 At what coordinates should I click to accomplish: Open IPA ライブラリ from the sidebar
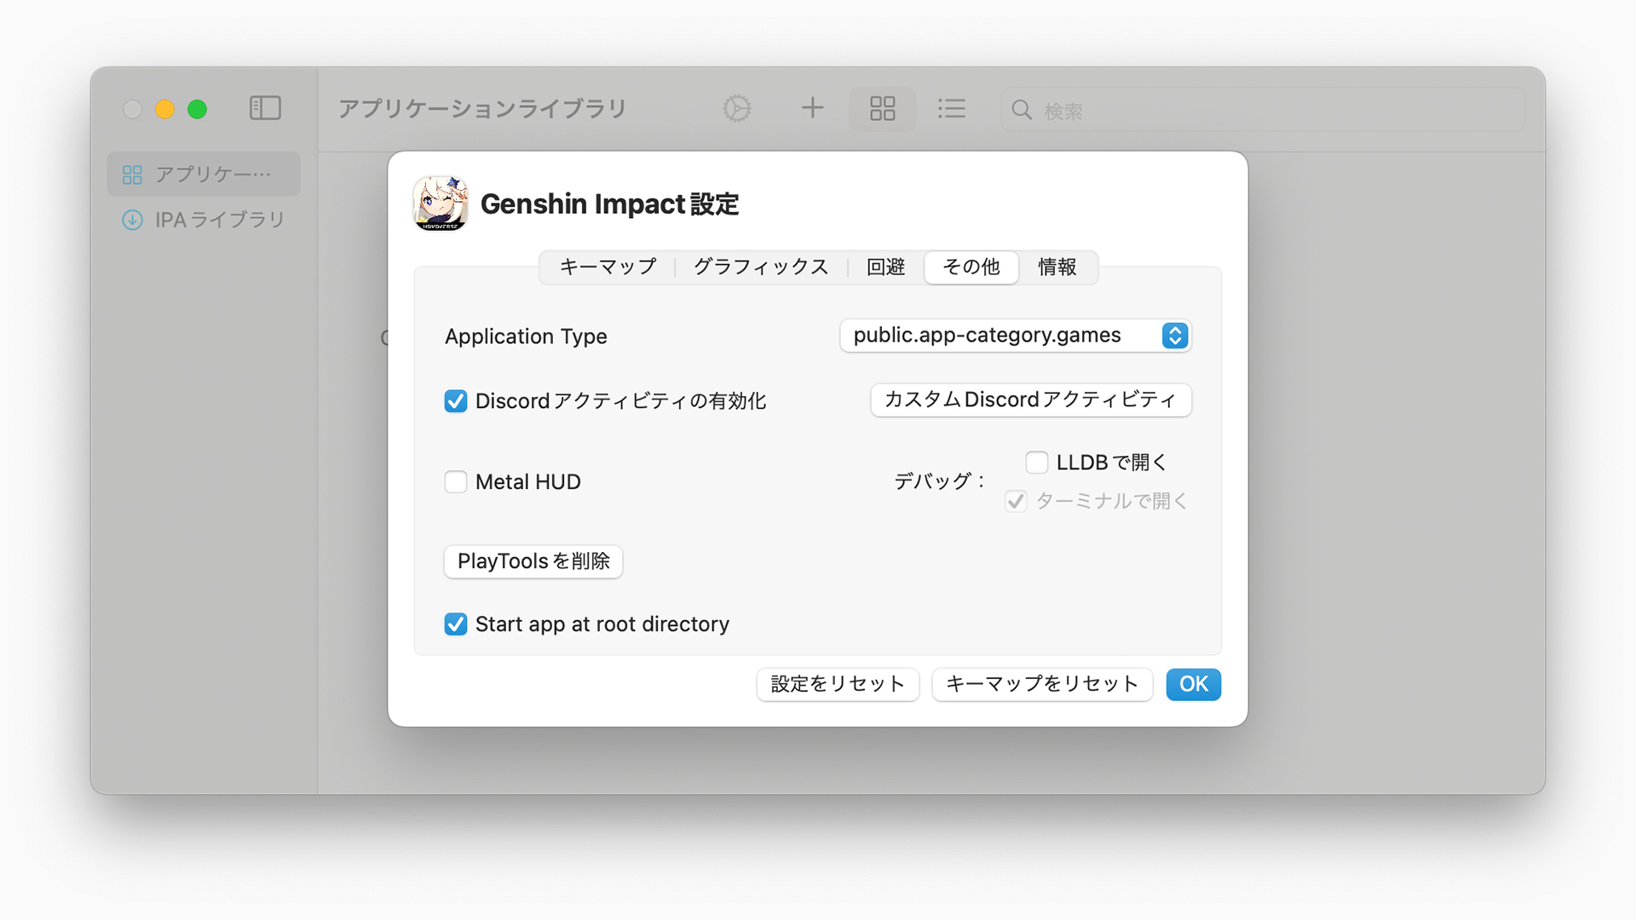click(x=203, y=220)
